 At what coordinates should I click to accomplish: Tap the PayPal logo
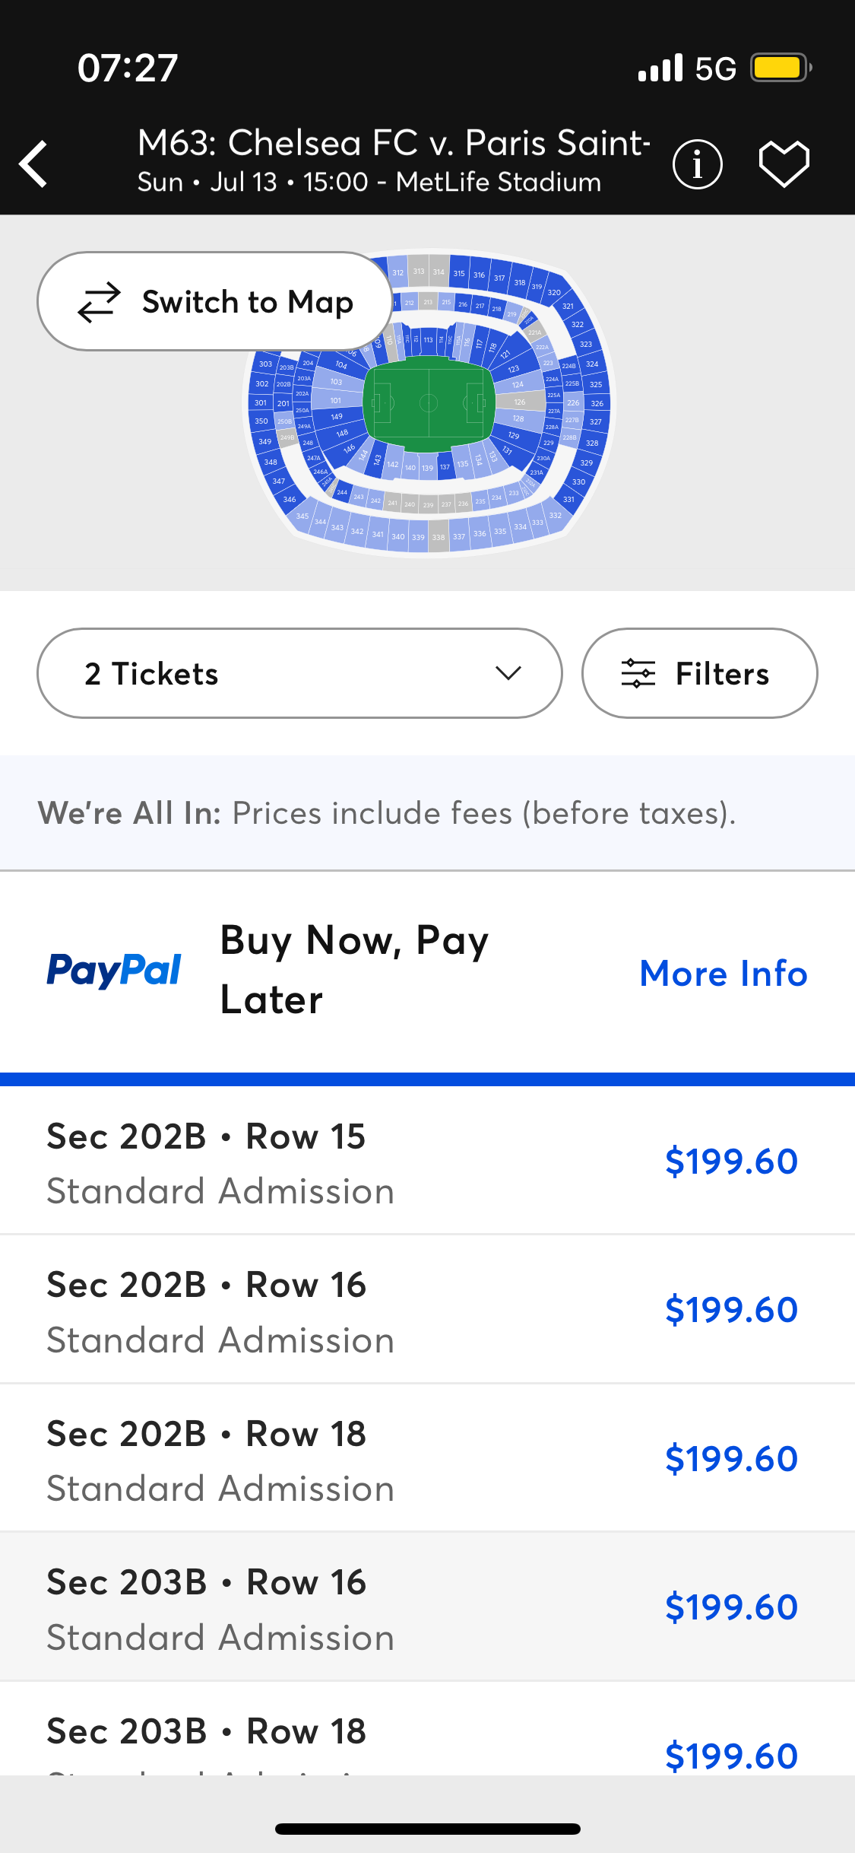(114, 970)
